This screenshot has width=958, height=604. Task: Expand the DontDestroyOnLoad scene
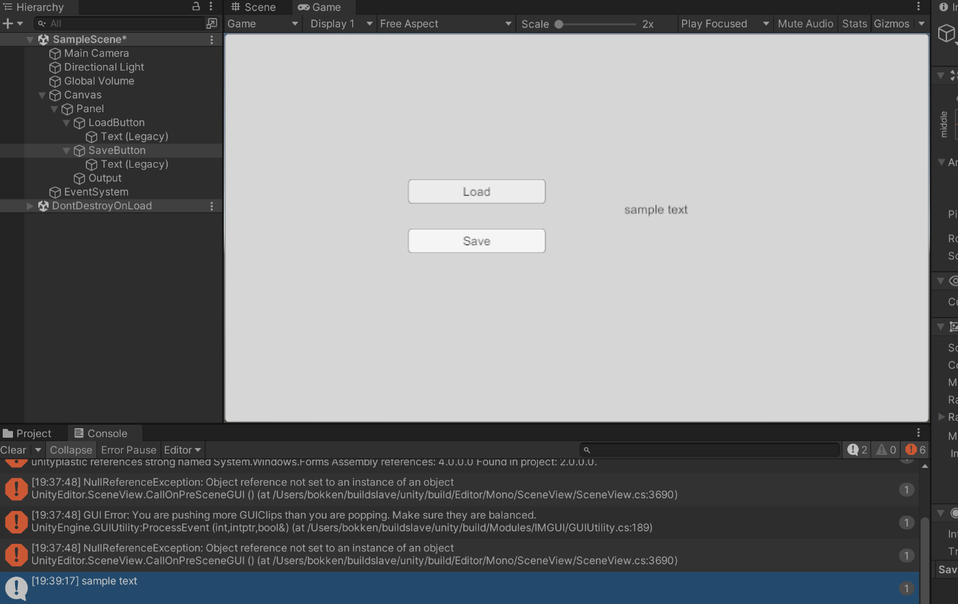29,206
